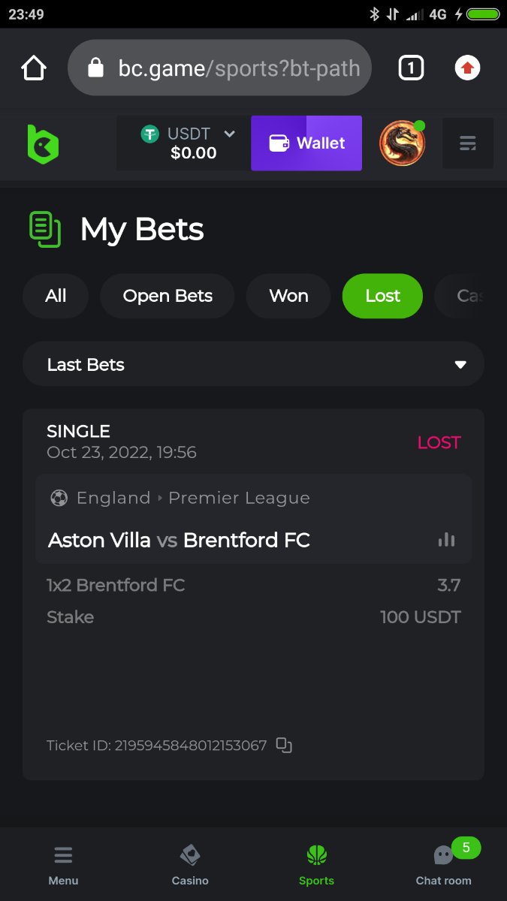Open the browser tab switcher showing 1

410,68
